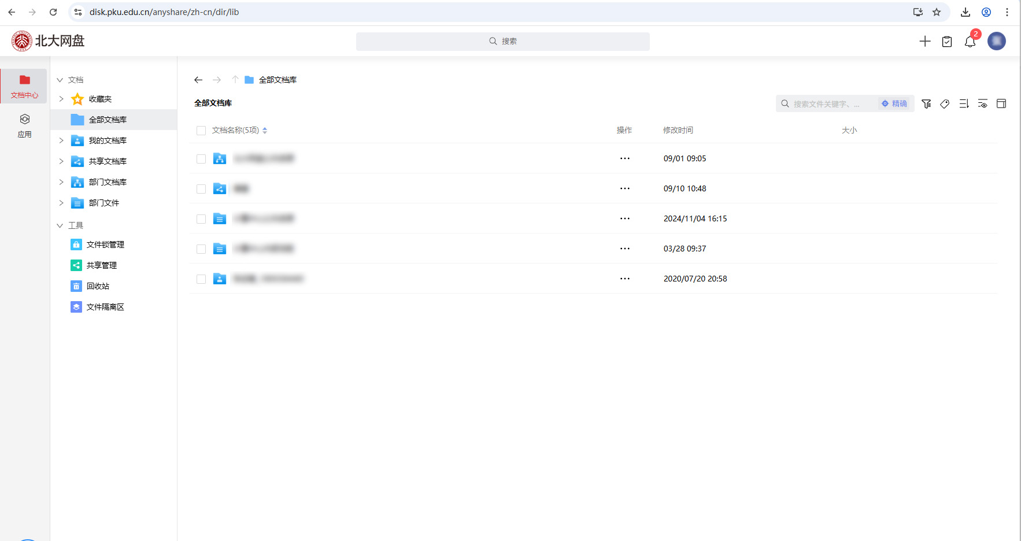The image size is (1021, 541).
Task: Open more actions for the 03/28 09:37 row
Action: 624,249
